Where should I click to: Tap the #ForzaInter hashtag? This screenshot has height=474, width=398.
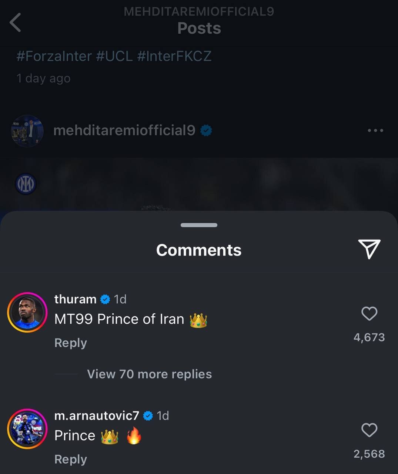click(54, 56)
